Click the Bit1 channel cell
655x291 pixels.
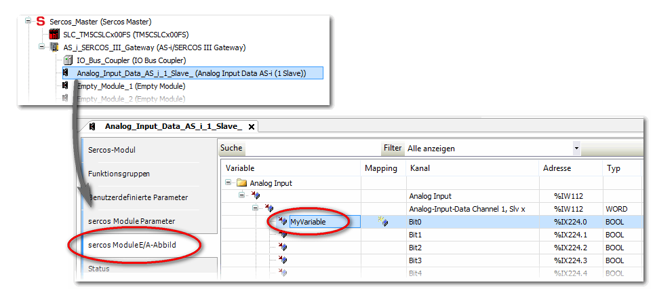tap(472, 235)
